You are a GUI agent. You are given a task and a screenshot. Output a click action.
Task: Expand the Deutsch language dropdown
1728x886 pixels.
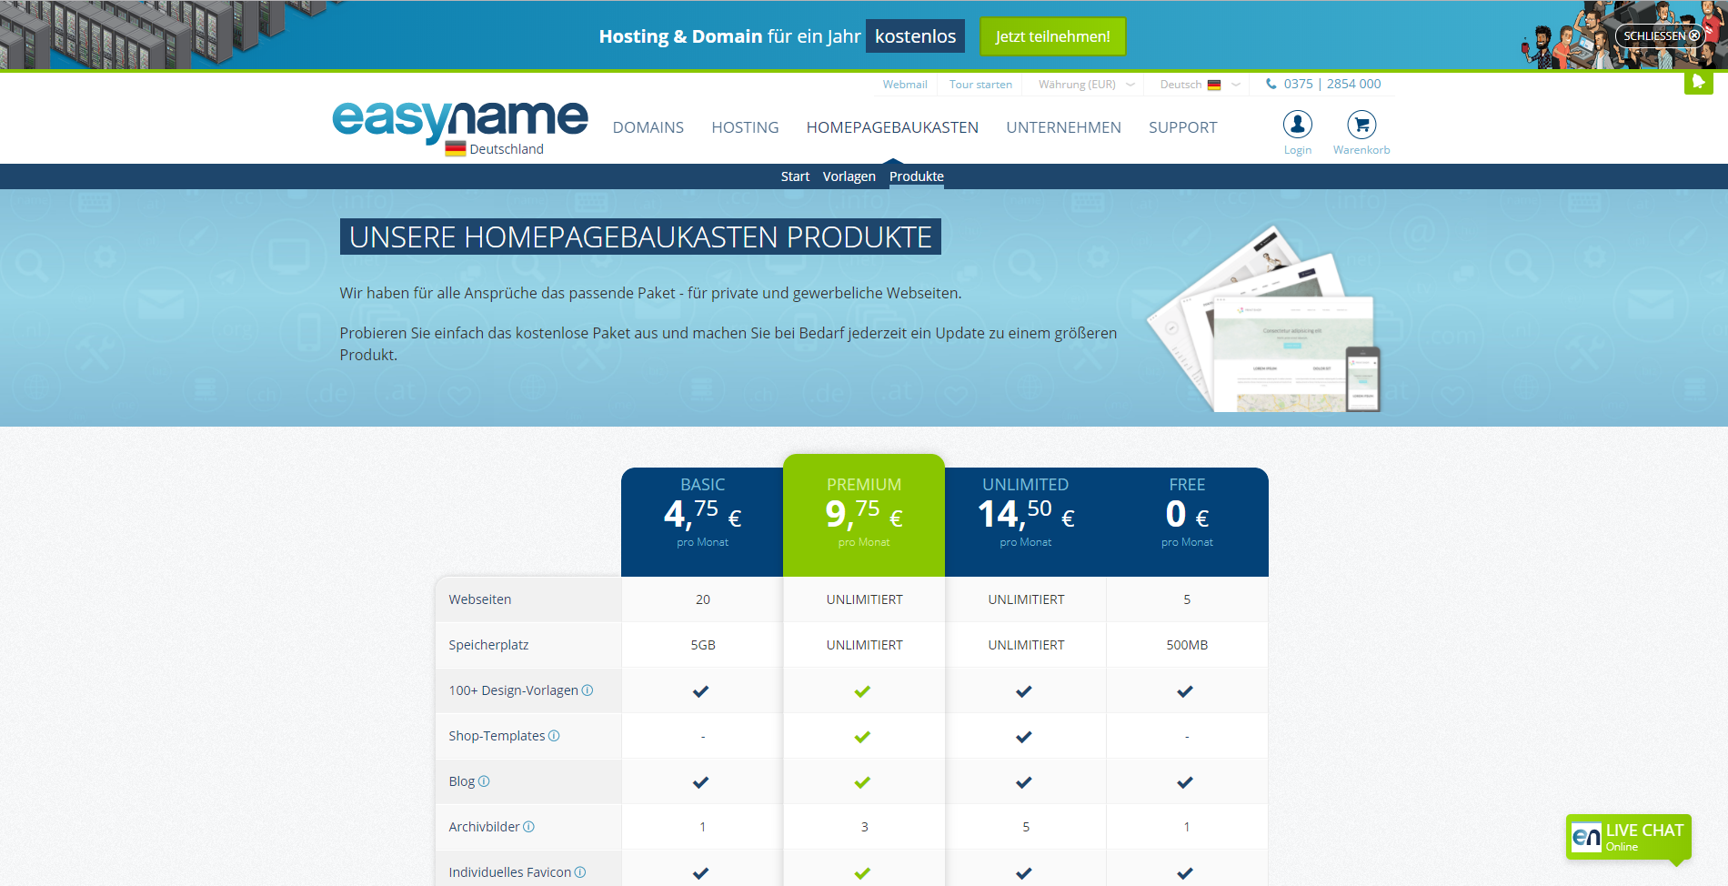(x=1200, y=85)
